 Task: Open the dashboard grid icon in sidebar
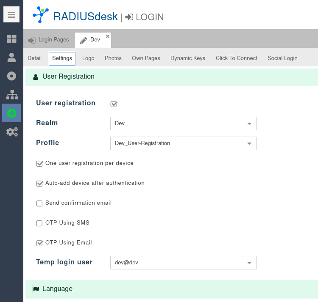point(11,39)
